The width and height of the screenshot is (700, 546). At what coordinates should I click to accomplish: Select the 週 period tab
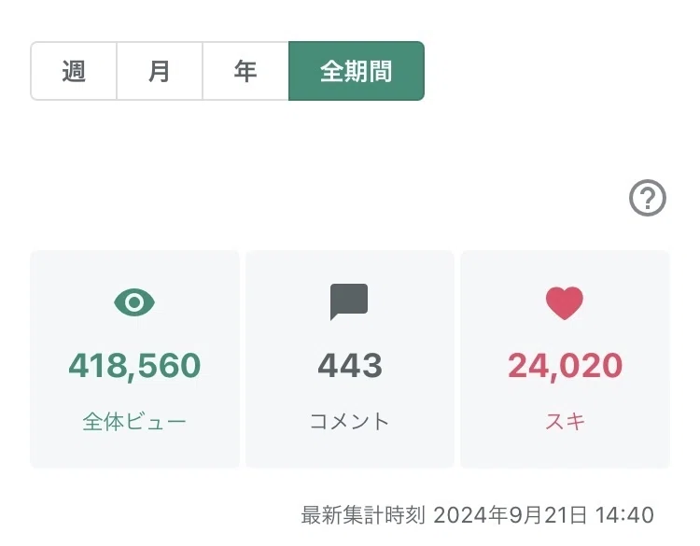(74, 71)
